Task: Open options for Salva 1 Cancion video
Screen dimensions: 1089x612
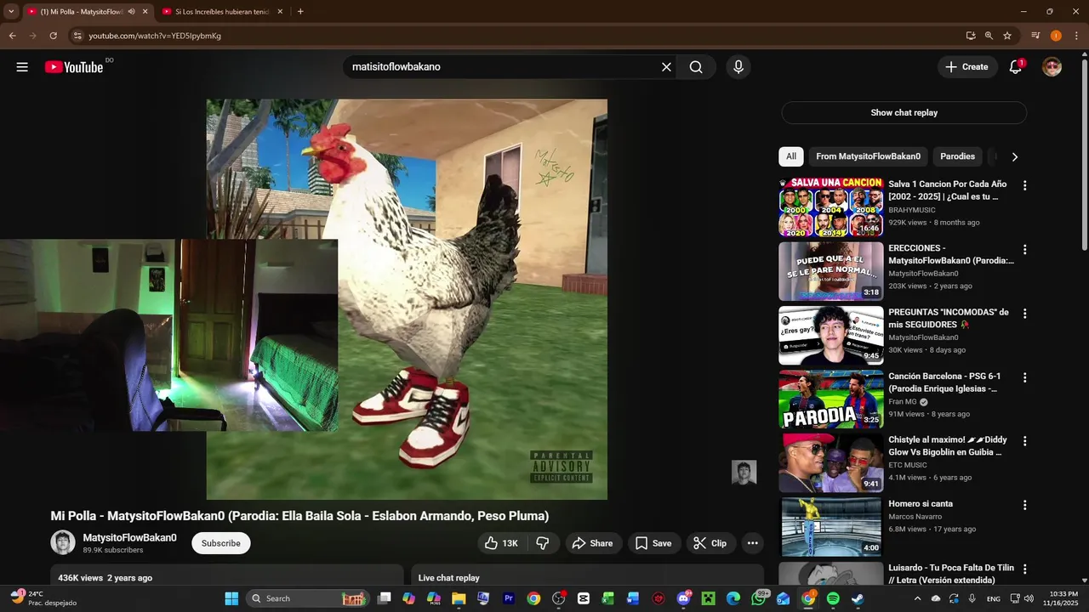Action: (1024, 185)
